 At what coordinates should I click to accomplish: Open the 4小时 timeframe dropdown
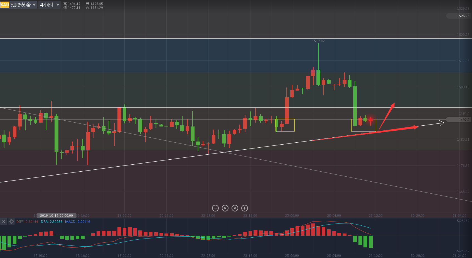50,5
